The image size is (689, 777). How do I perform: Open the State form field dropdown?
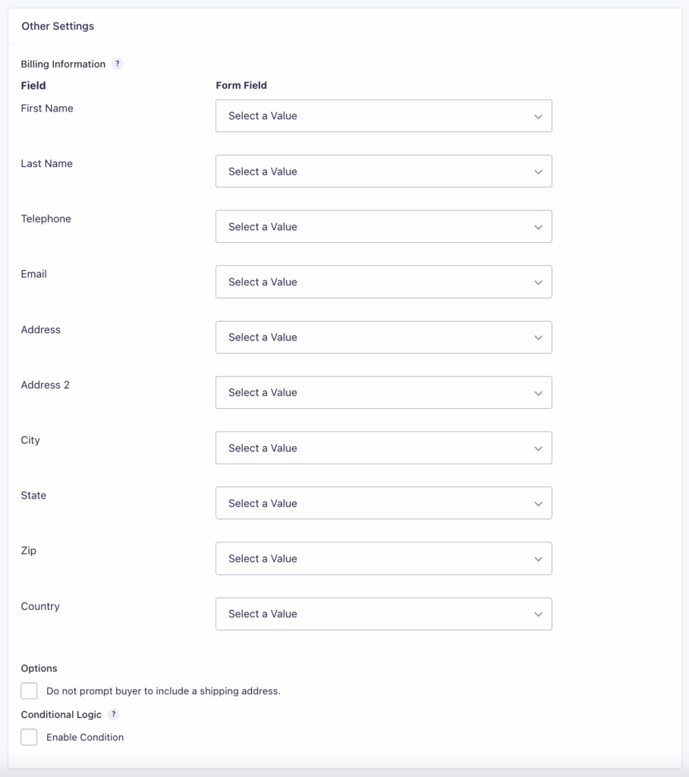point(383,503)
